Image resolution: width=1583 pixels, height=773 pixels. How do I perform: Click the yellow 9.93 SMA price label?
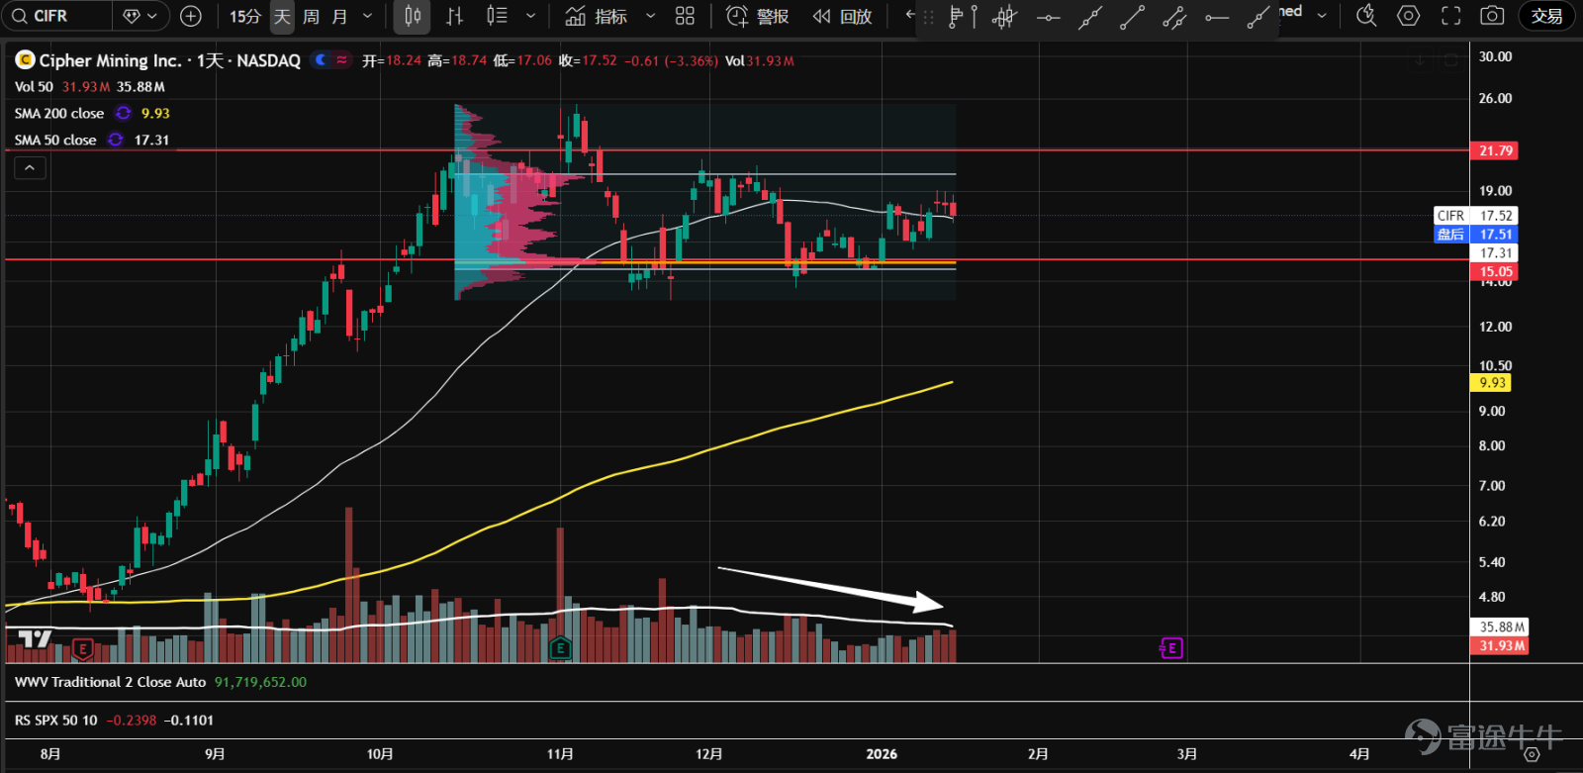click(x=1492, y=383)
